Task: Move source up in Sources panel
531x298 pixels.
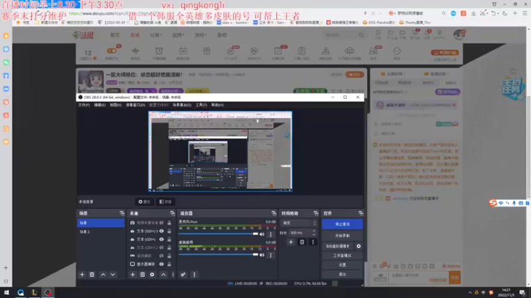Action: (163, 275)
